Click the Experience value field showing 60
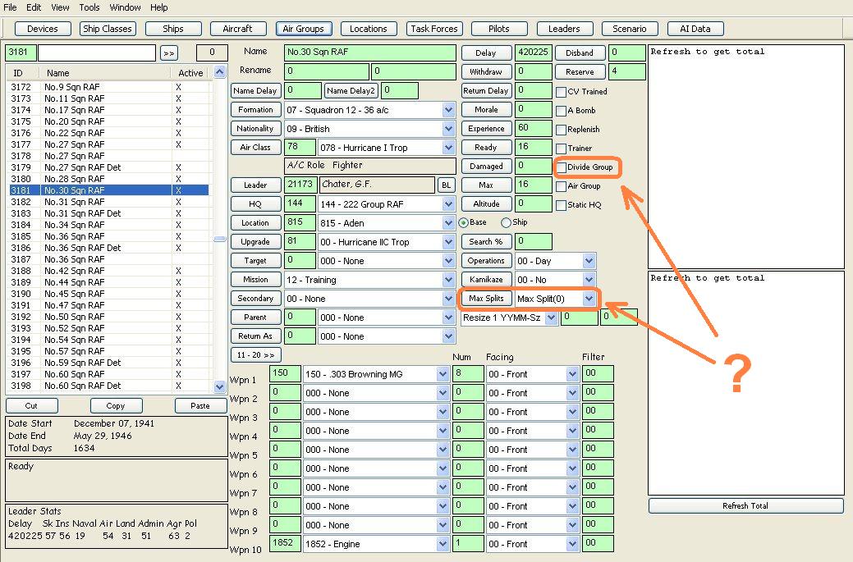853x562 pixels. pyautogui.click(x=533, y=128)
